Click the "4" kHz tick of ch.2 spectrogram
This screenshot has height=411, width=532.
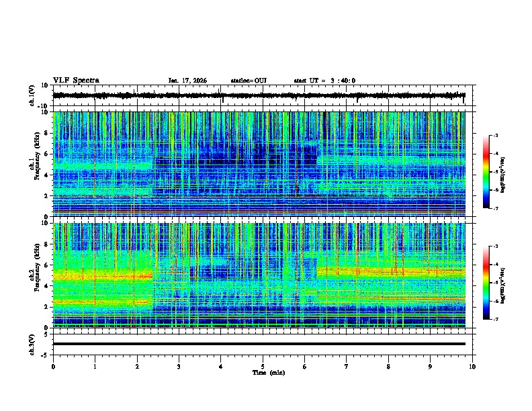coord(46,286)
